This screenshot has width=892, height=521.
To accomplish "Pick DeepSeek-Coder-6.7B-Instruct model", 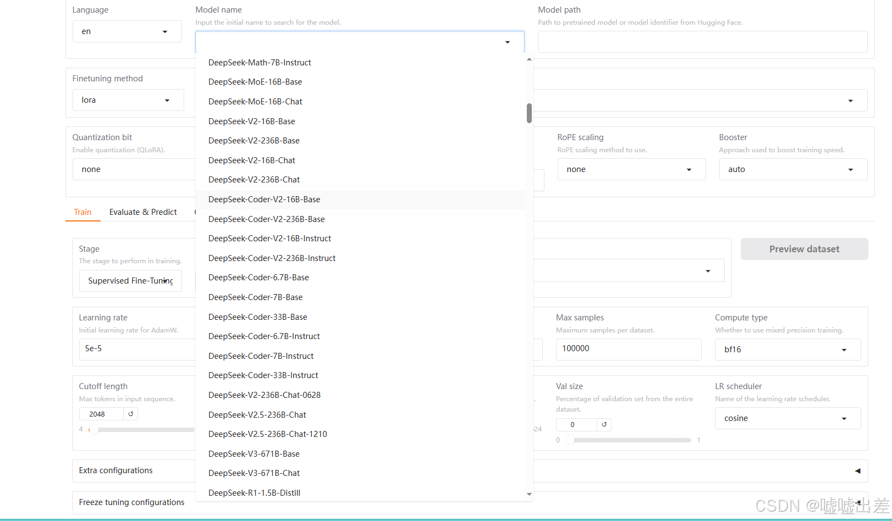I will click(360, 336).
